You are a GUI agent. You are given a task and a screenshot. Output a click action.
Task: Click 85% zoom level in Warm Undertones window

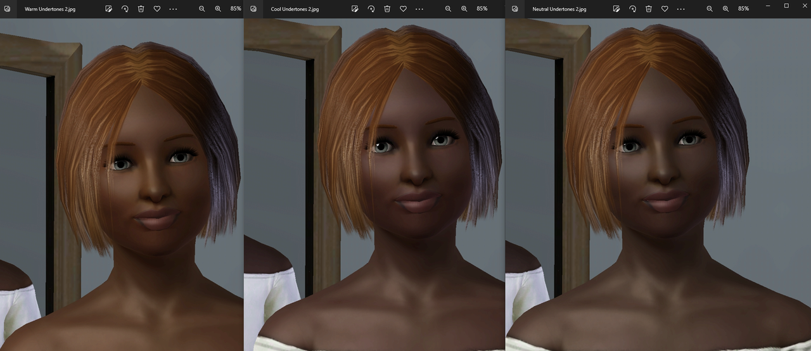pos(236,9)
